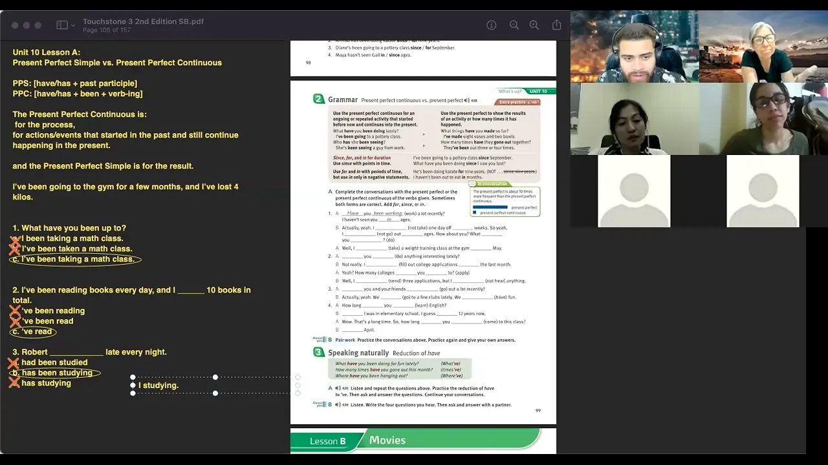Click the red X beside 'has studying'
The width and height of the screenshot is (828, 465).
point(14,382)
